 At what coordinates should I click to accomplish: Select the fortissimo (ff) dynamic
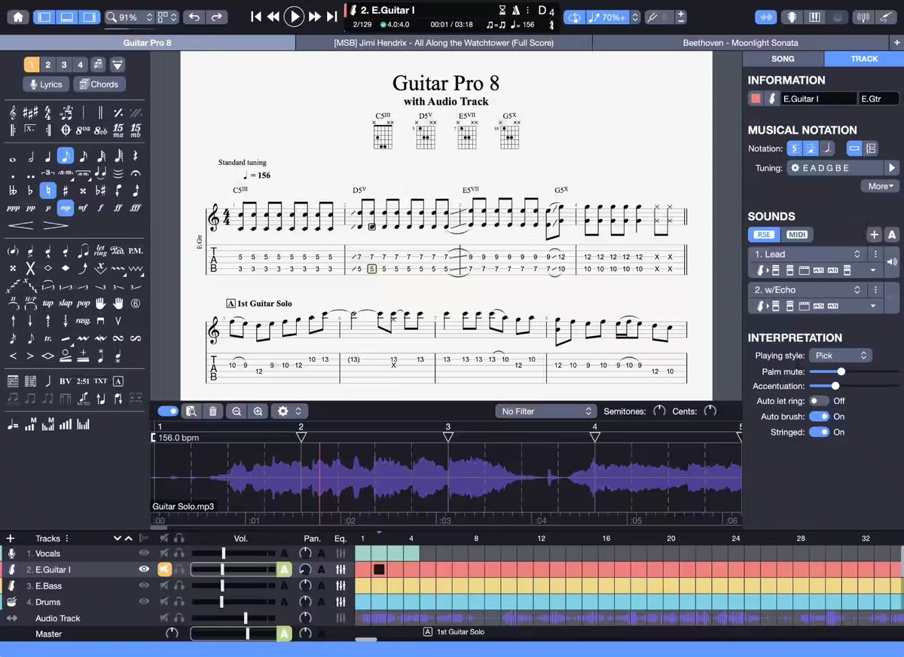(118, 207)
